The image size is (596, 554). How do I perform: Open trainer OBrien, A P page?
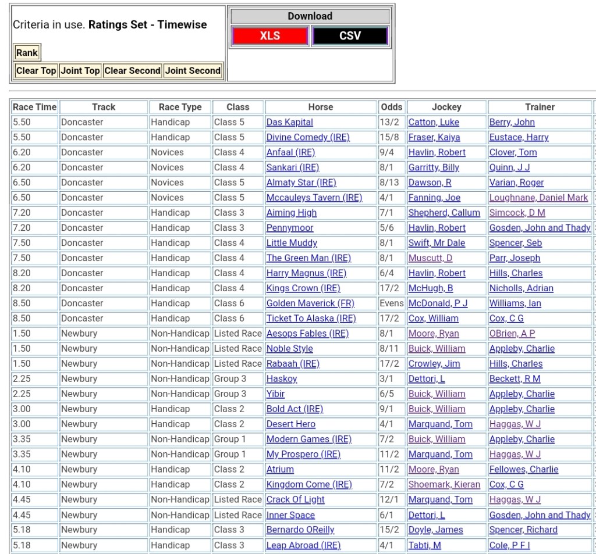coord(512,334)
